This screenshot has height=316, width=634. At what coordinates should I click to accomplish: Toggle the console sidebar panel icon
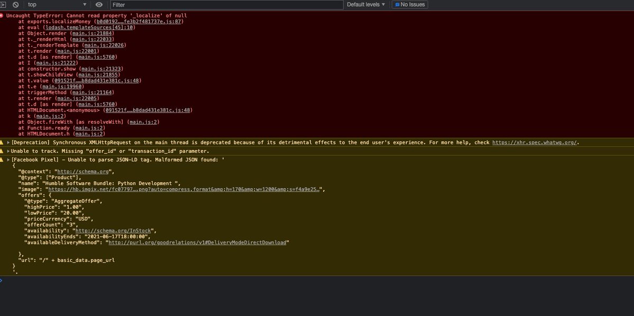(x=3, y=4)
